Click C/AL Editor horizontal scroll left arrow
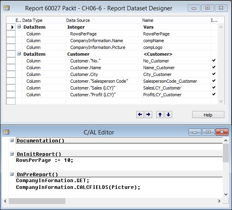Screen dimensions: 232x210 tap(5, 201)
